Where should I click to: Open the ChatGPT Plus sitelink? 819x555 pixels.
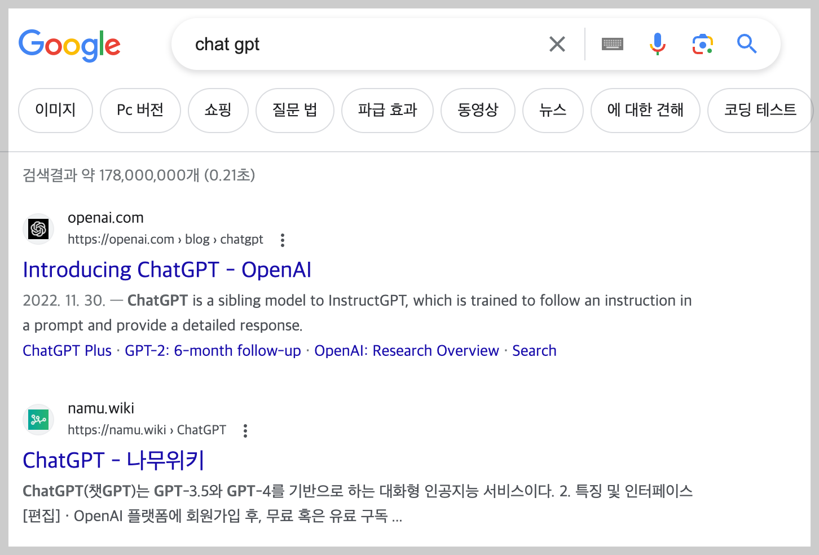click(x=67, y=351)
